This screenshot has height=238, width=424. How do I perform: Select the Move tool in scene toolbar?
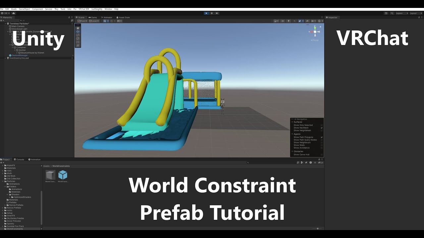[x=78, y=31]
